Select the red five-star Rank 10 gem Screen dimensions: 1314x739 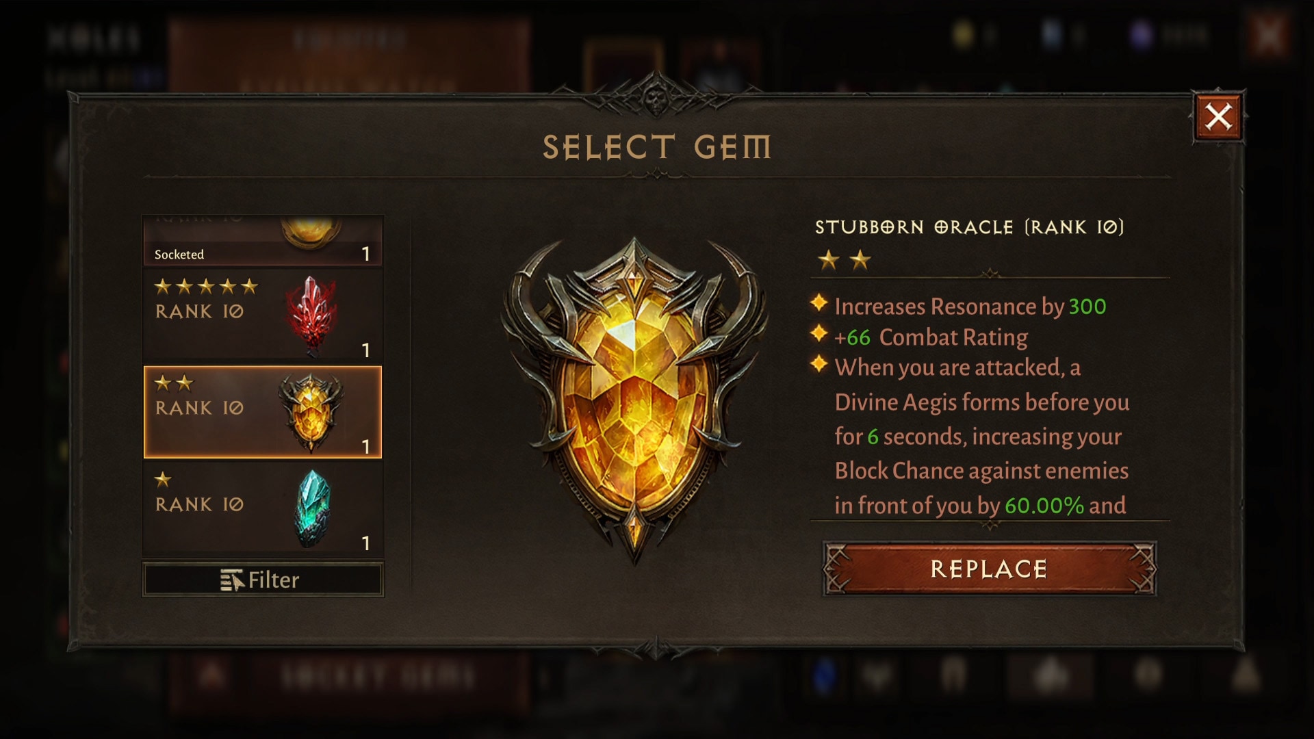[x=263, y=315]
